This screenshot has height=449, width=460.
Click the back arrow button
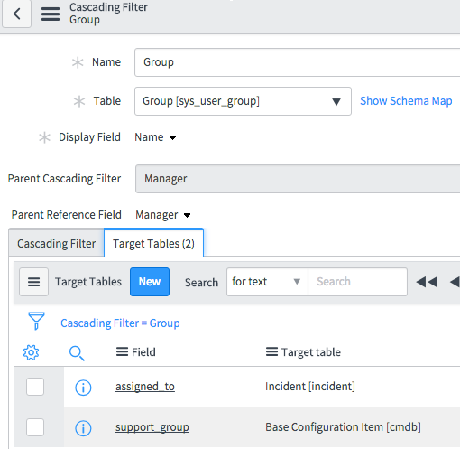[16, 14]
